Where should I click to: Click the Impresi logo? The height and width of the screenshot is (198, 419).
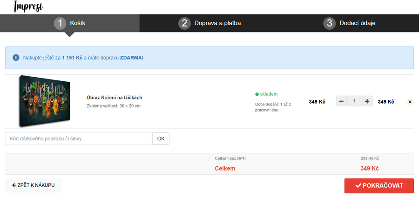click(x=28, y=7)
